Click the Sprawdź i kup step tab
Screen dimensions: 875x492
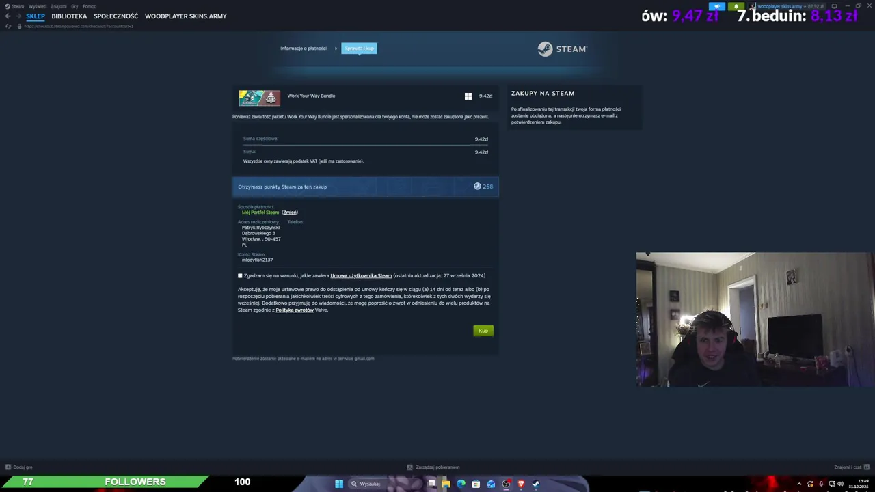click(x=359, y=49)
